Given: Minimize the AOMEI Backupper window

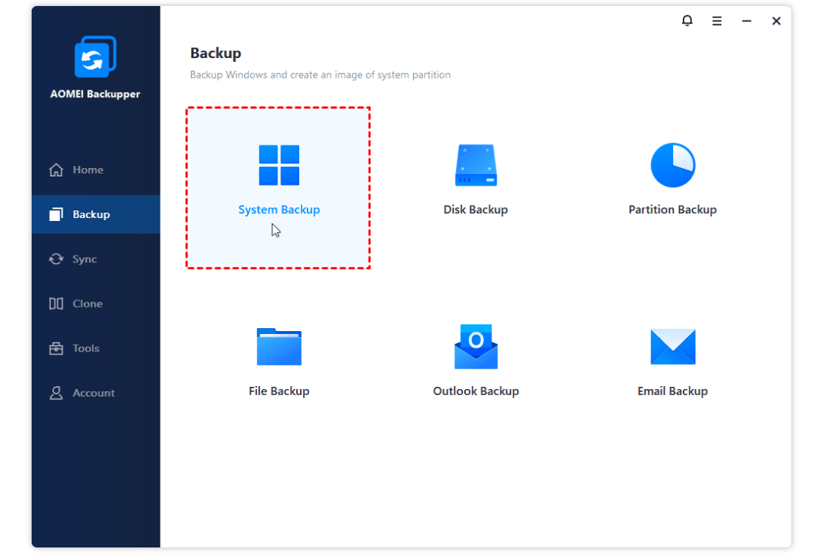Looking at the screenshot, I should [x=746, y=21].
